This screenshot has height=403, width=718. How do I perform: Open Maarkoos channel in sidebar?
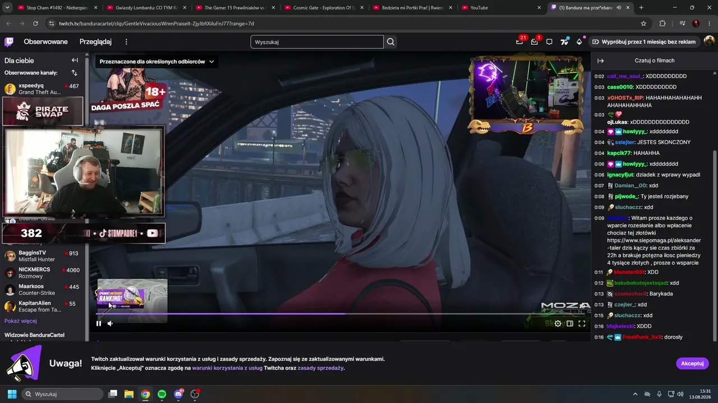(42, 290)
